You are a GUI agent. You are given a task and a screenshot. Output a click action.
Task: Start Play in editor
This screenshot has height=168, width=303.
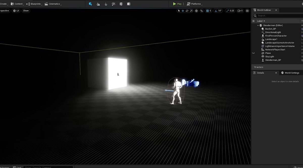point(177,4)
